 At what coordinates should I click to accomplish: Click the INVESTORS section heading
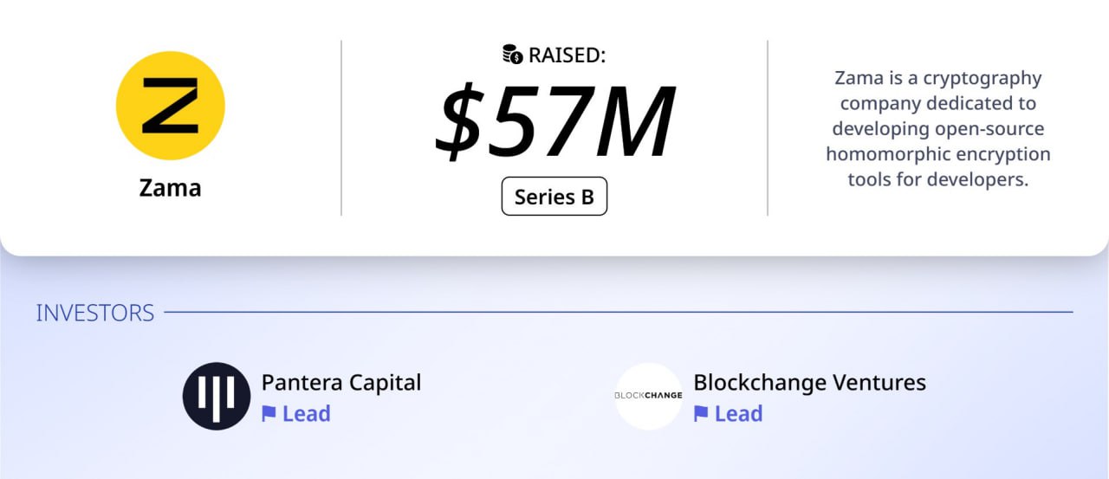click(x=95, y=313)
